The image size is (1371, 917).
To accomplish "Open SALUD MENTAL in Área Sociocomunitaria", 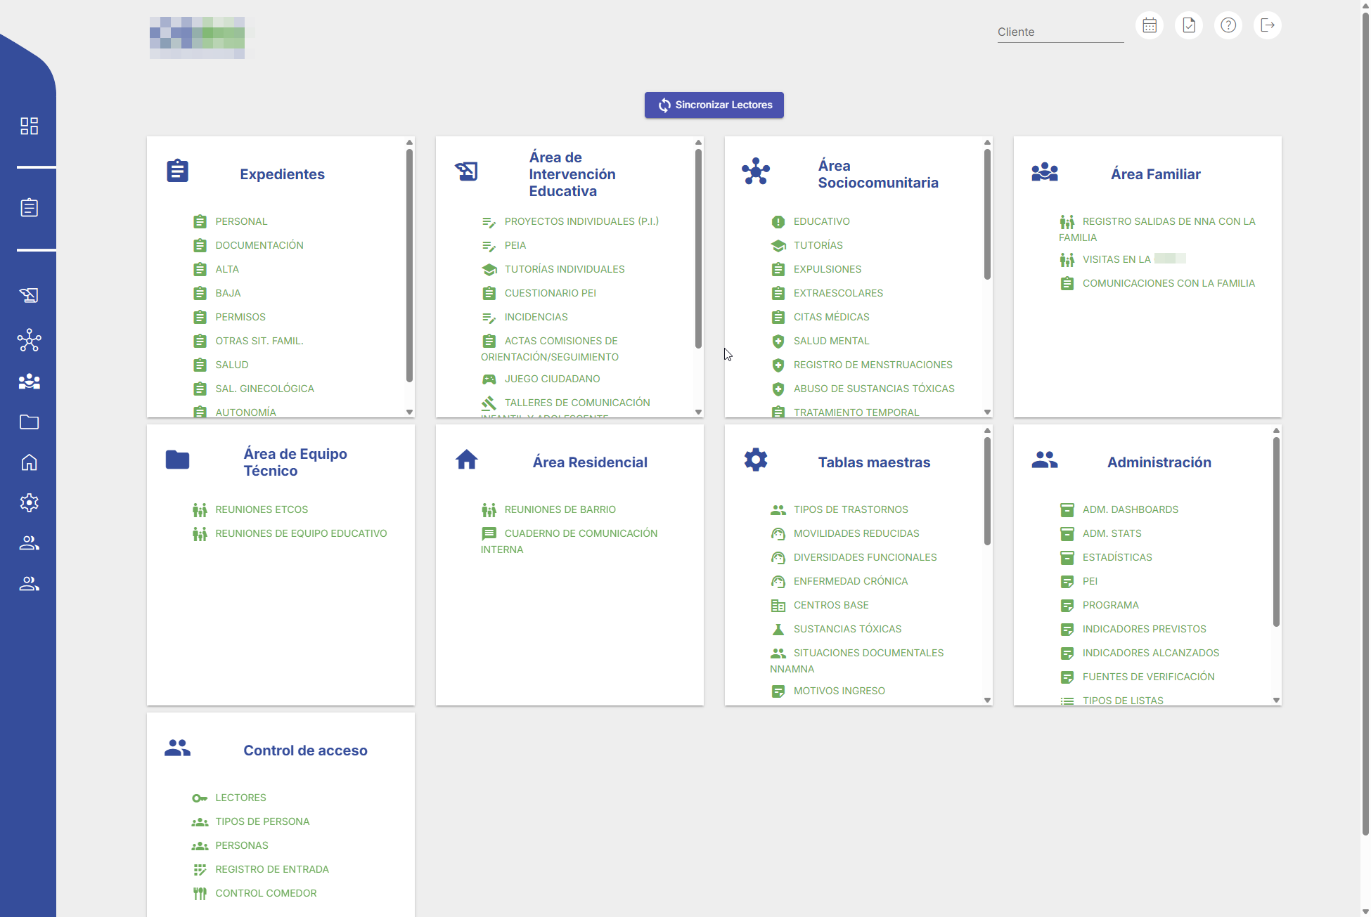I will coord(831,341).
